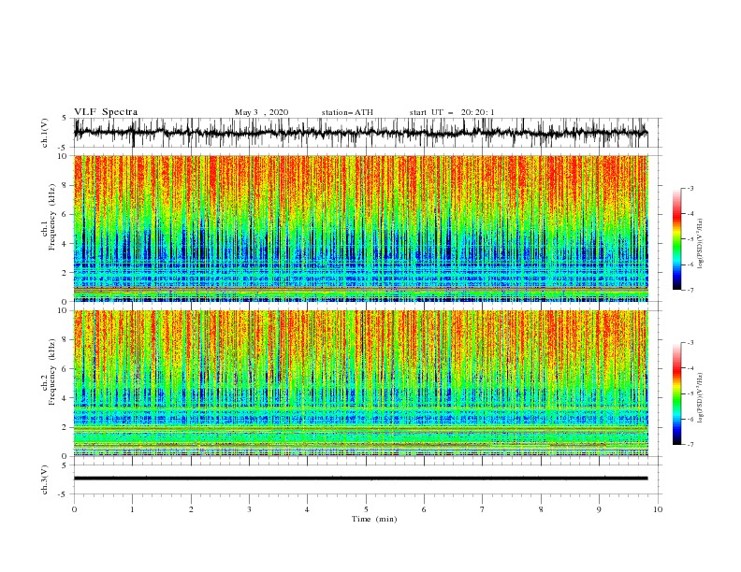The image size is (741, 572).
Task: Click the "station=ATH" header label
Action: (x=347, y=112)
